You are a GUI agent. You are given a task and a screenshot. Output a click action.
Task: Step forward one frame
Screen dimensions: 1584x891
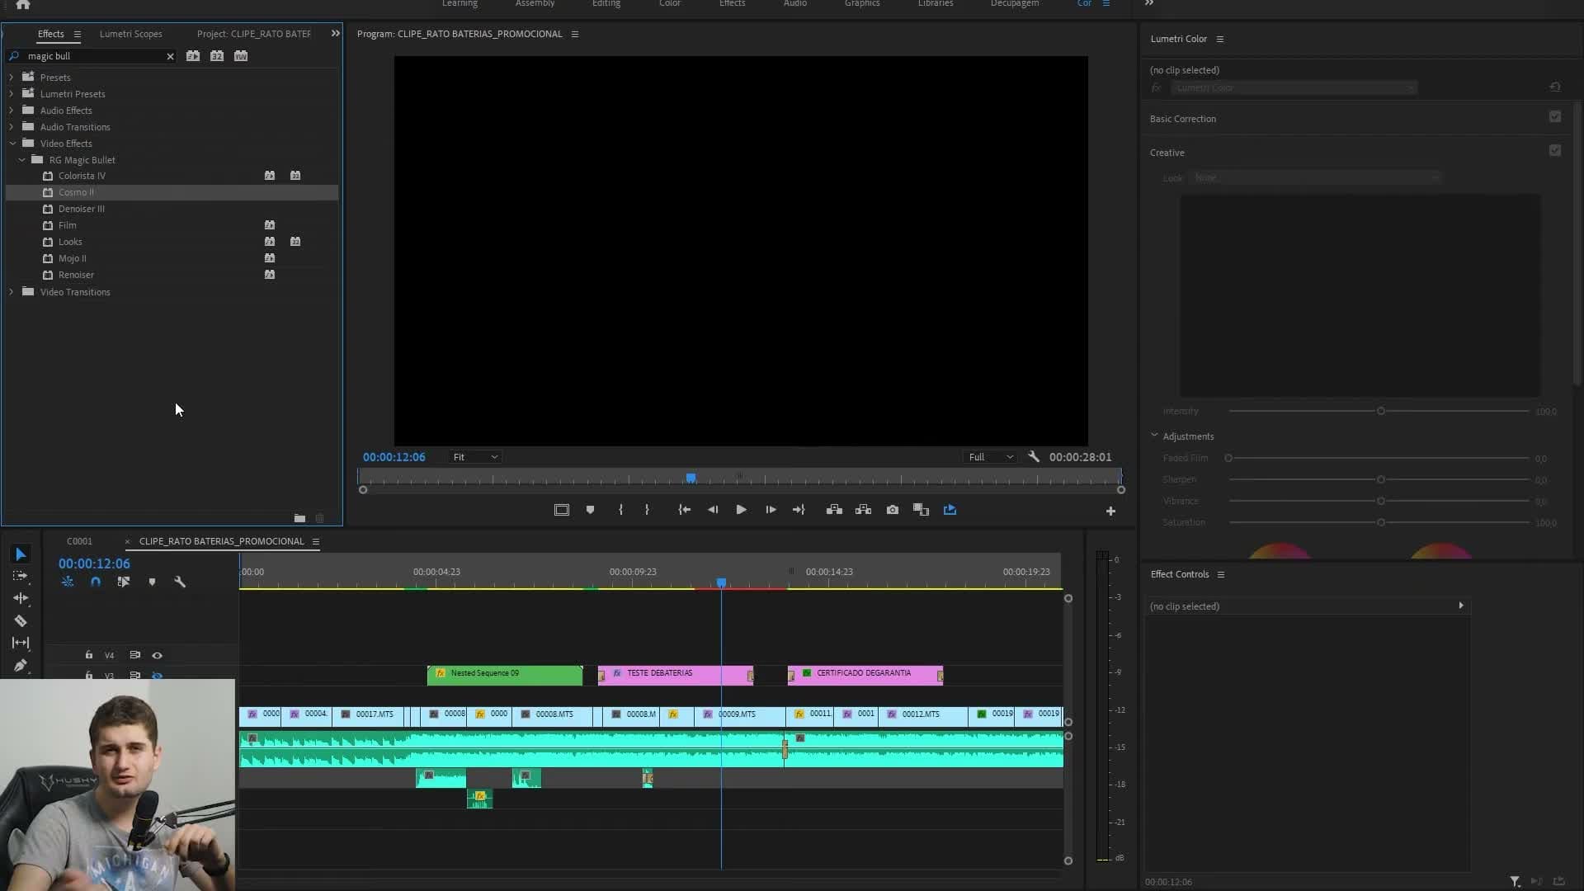point(771,510)
